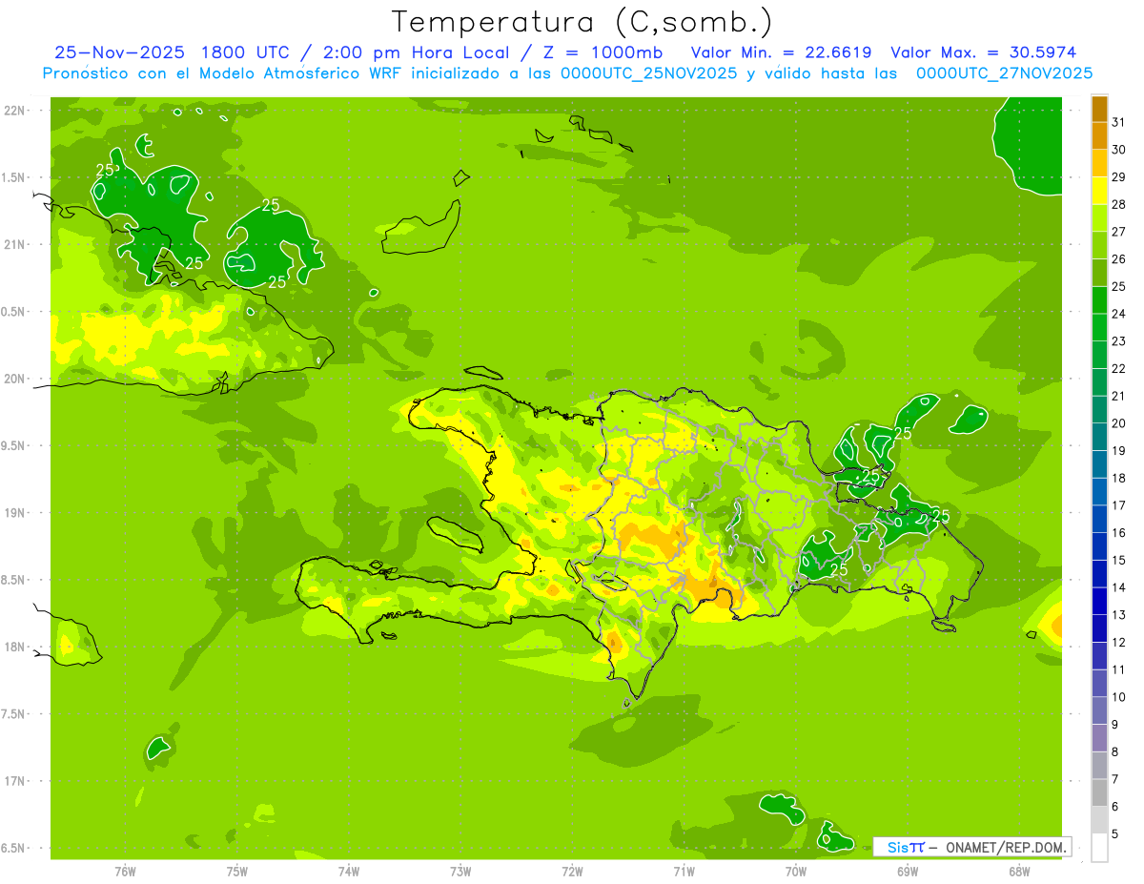Click the legend value 22
1144x884 pixels.
(x=1119, y=369)
